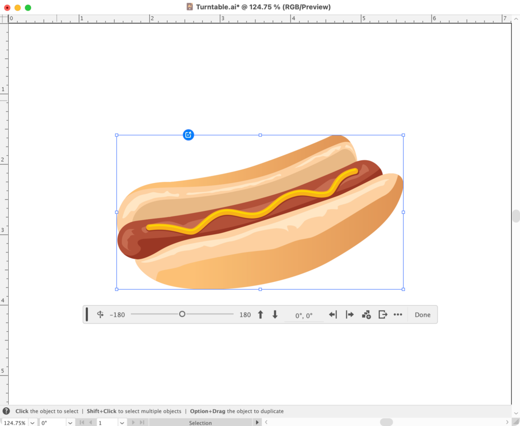Click the horizontal rotate icon in the Turntable bar

(x=101, y=314)
